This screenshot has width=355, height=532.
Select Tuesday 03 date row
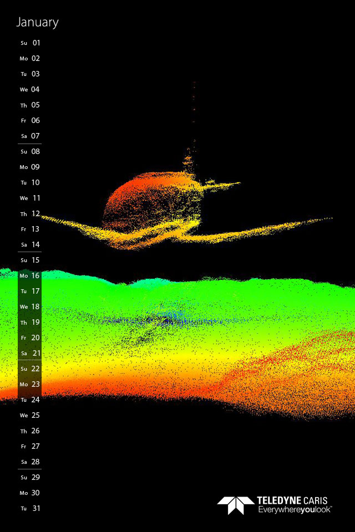[x=30, y=74]
